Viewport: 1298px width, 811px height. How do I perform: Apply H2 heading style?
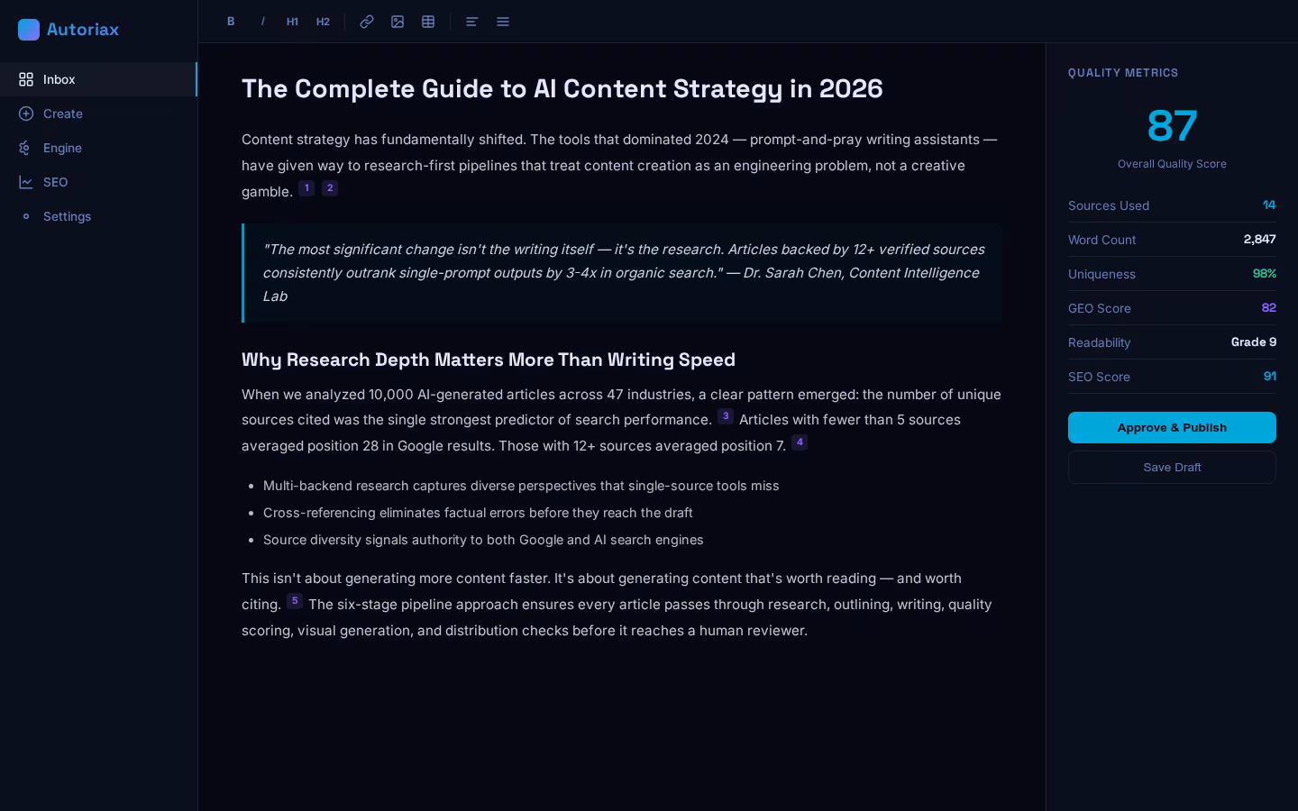pyautogui.click(x=323, y=22)
